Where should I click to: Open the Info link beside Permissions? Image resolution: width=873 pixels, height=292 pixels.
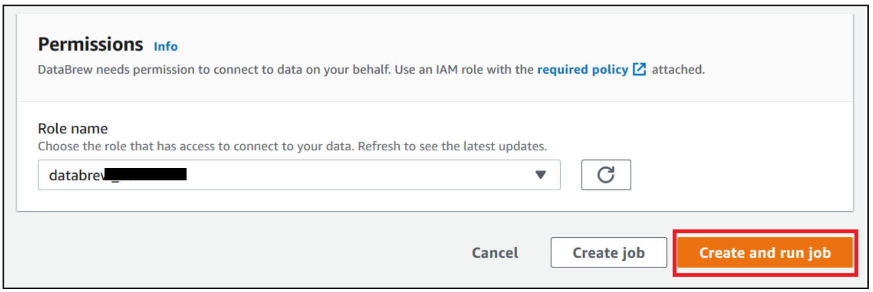coord(166,47)
